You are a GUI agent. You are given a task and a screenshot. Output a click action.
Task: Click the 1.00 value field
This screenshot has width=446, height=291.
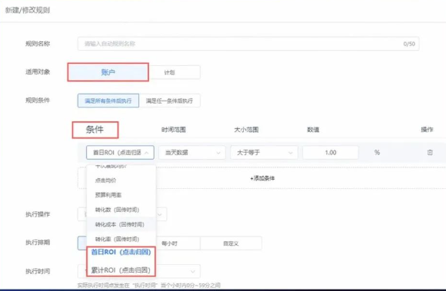[x=331, y=153]
